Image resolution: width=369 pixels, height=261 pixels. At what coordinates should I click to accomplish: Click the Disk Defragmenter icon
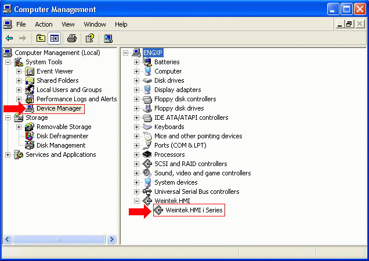point(30,136)
